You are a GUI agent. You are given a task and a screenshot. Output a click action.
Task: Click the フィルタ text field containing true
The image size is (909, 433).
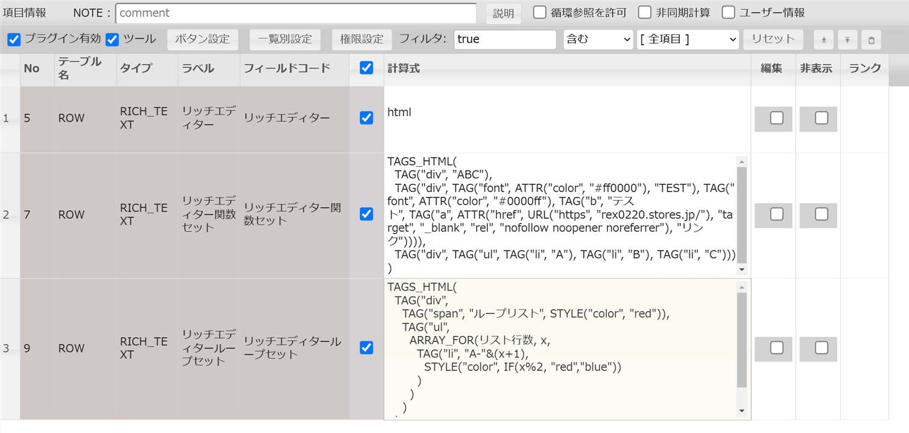[505, 39]
